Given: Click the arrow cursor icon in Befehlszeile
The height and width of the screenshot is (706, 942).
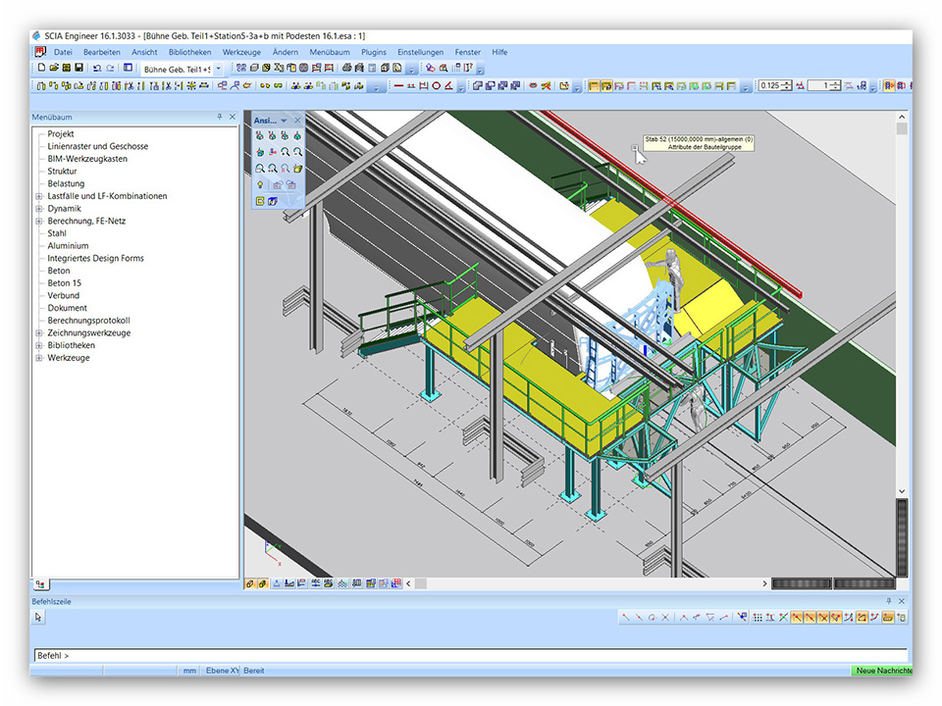Looking at the screenshot, I should 39,618.
